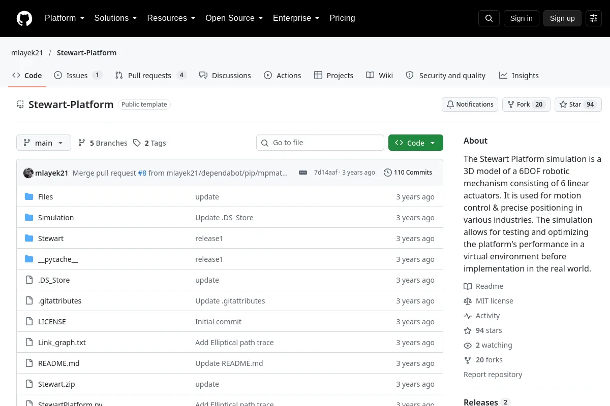Click mlayek21's avatar in commit bar
This screenshot has height=406, width=610.
coord(28,173)
